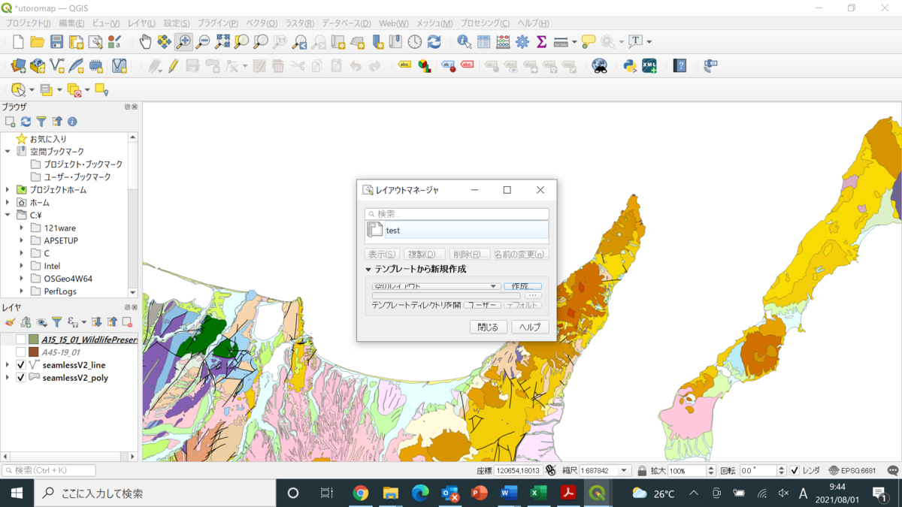The width and height of the screenshot is (902, 507).
Task: Click ヘルプ button in Layout Manager
Action: pyautogui.click(x=530, y=327)
